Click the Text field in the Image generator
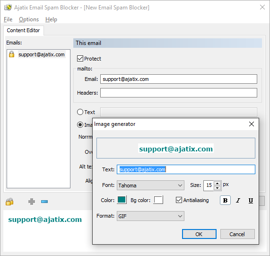This screenshot has width=270, height=256. [x=186, y=169]
